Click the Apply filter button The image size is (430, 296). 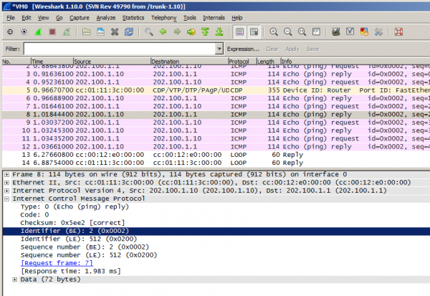point(292,49)
